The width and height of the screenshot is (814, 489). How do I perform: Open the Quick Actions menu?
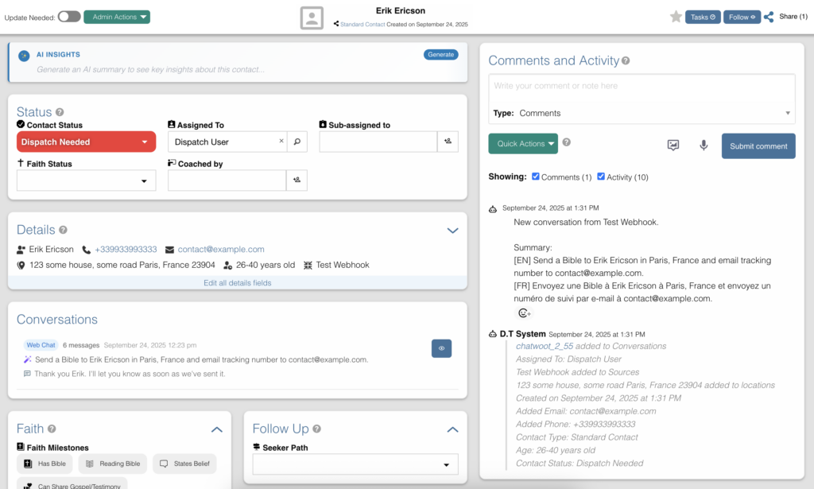(524, 144)
